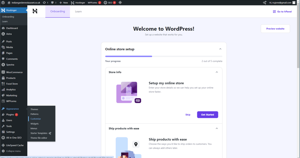Open the Users sidebar icon

[x=3, y=121]
